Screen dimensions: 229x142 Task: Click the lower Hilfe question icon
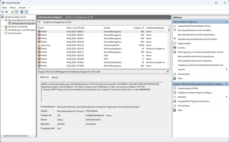(x=174, y=110)
